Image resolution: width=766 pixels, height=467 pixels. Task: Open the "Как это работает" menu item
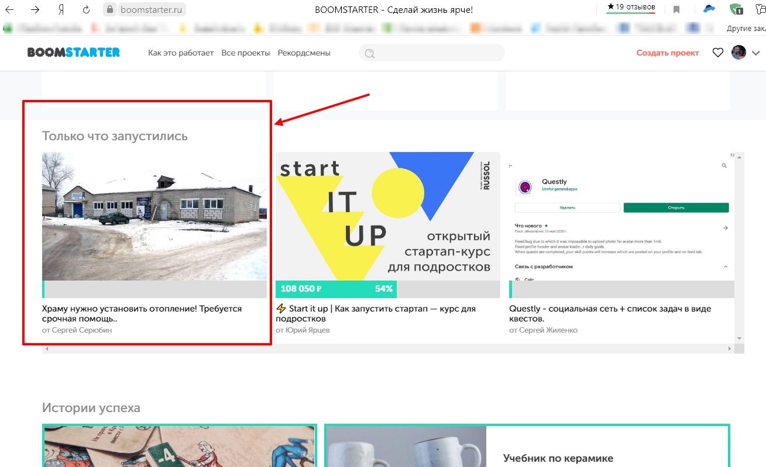click(x=181, y=53)
